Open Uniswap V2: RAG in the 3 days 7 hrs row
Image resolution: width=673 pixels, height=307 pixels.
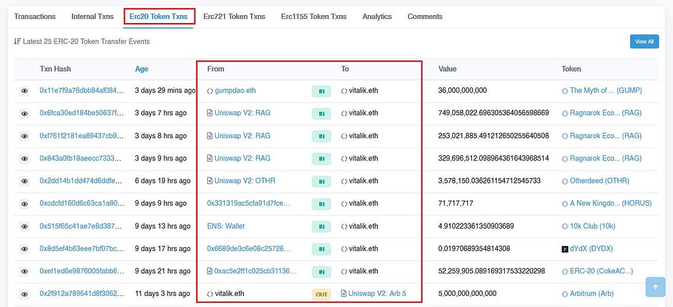243,113
